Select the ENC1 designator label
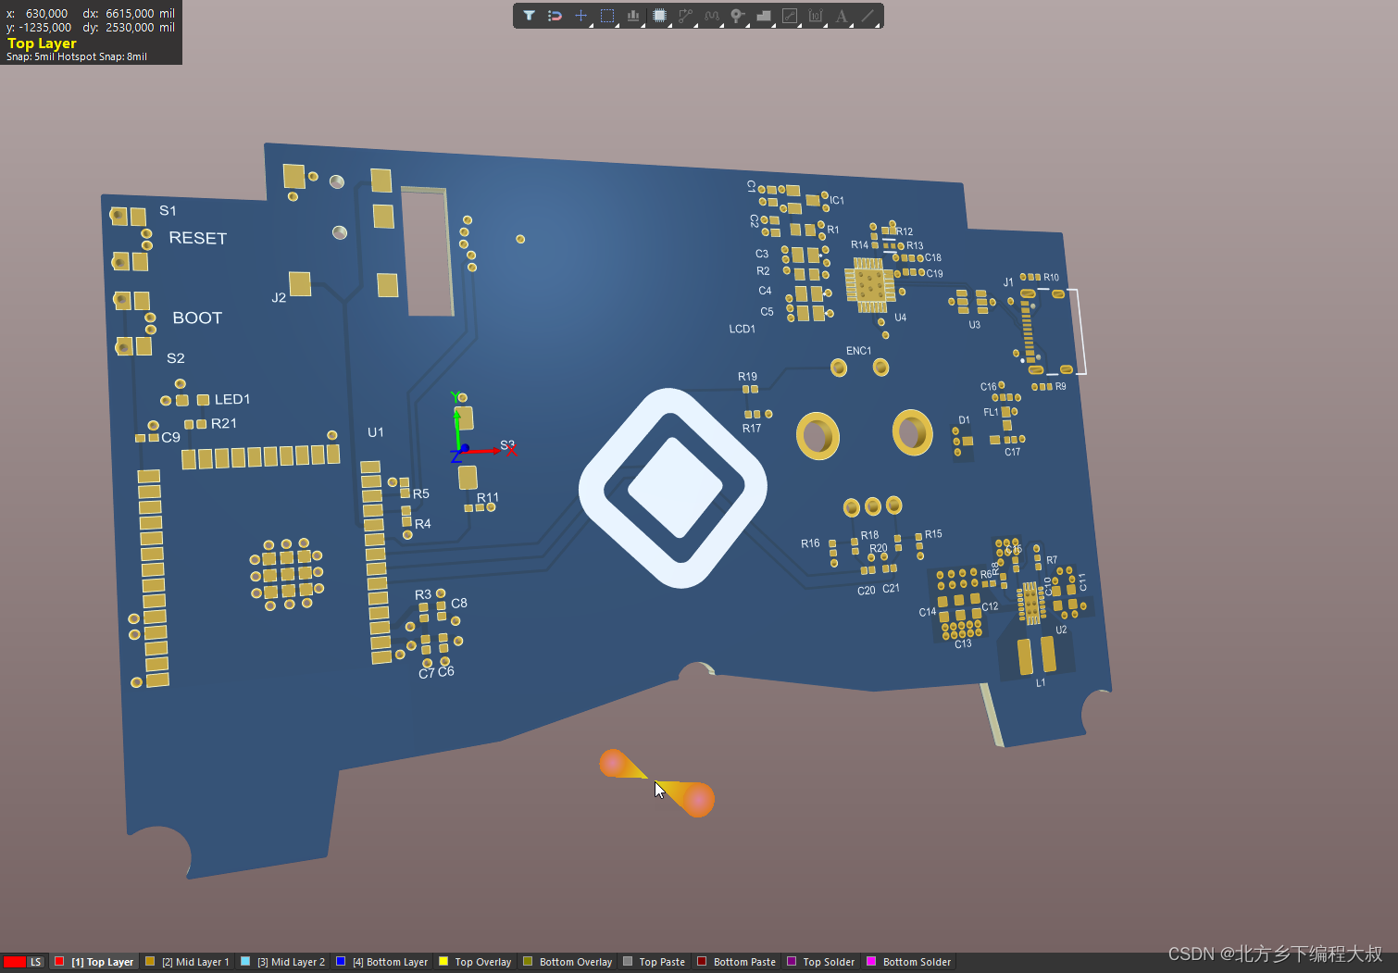Screen dimensions: 1398x973 858,351
